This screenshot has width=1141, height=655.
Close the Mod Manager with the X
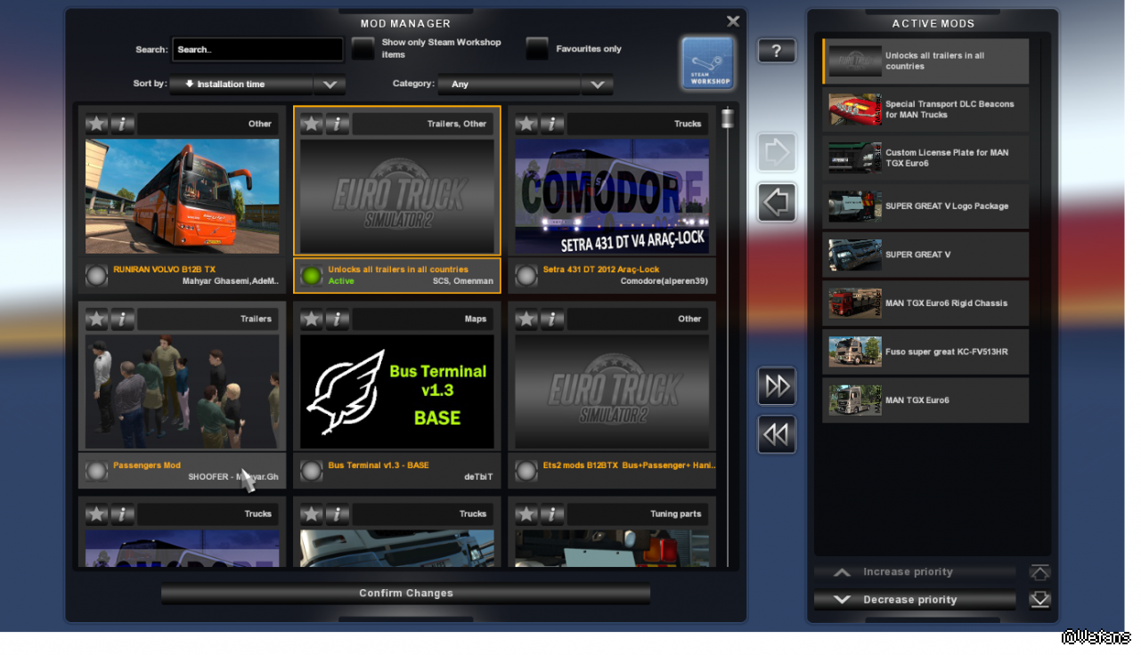point(733,21)
